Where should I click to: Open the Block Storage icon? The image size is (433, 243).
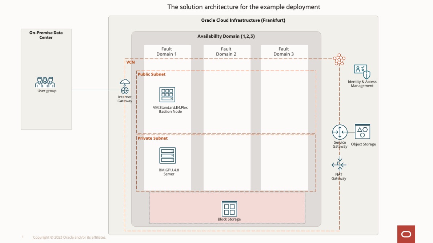coord(229,209)
